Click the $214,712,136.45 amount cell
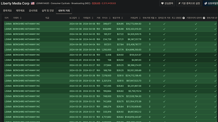 click(133, 75)
